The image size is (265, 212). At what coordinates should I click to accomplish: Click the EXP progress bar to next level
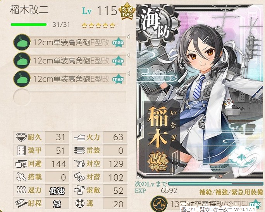click(x=216, y=184)
